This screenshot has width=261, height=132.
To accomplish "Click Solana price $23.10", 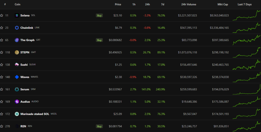I will click(118, 15).
